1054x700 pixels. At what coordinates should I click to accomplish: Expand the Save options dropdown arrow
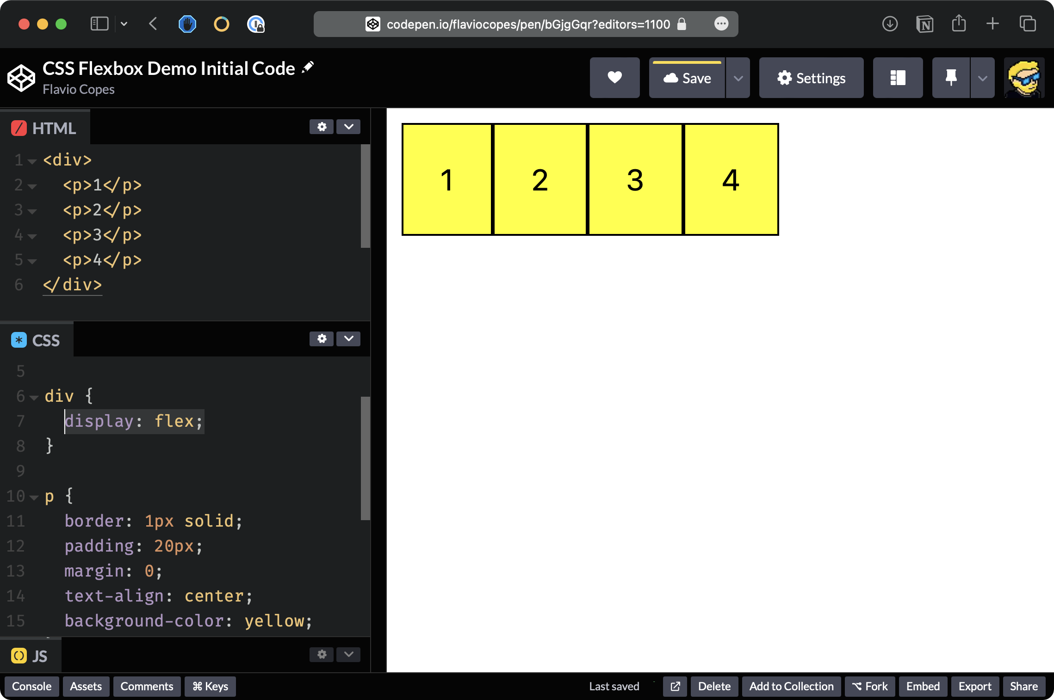(x=738, y=78)
